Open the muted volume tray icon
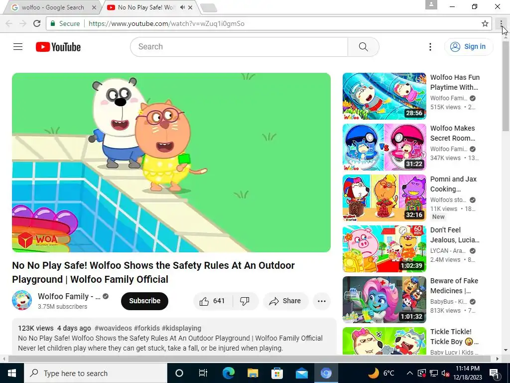This screenshot has height=383, width=510. click(x=446, y=373)
